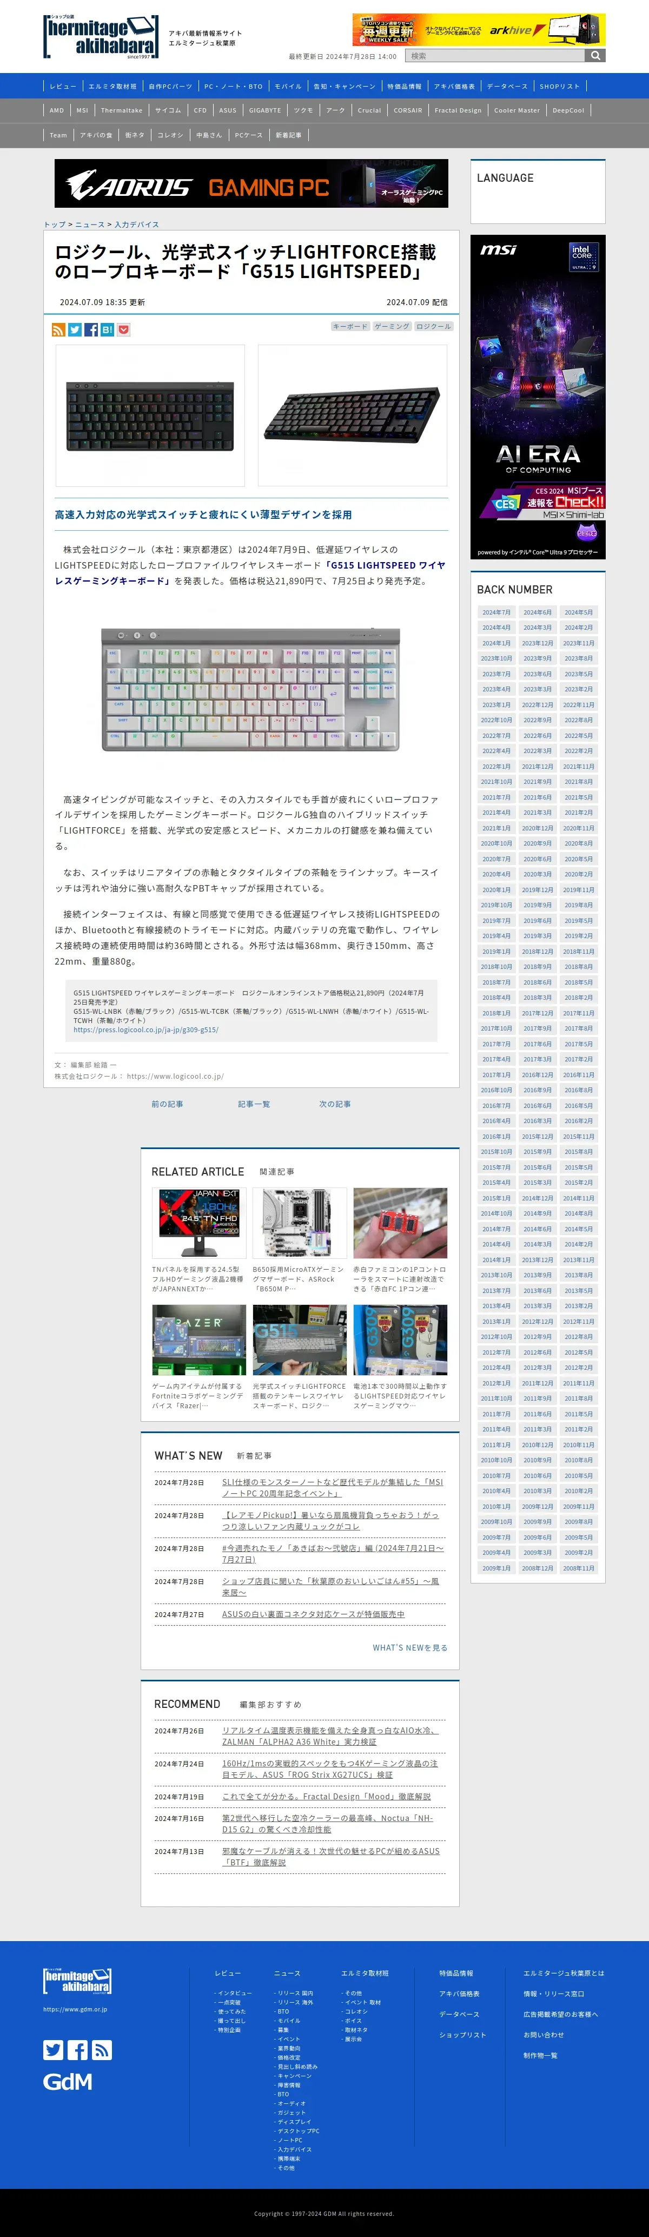Open the ASUS白い裏面コネクタ news link

(x=313, y=1614)
